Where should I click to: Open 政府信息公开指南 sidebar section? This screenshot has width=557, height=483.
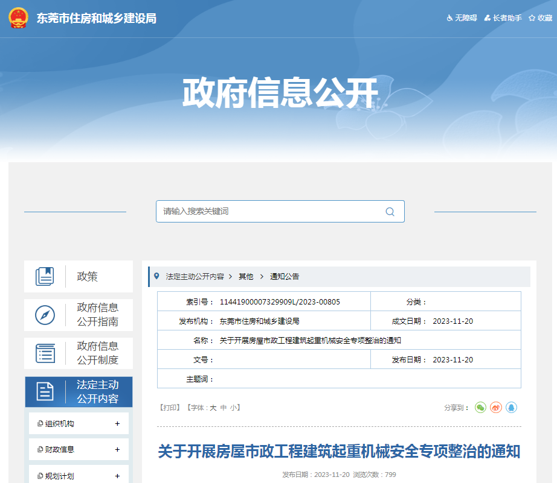coord(79,315)
